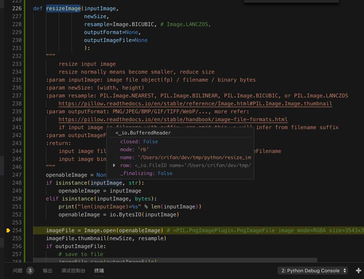Select the 输出 (Output) panel tab
The height and width of the screenshot is (279, 364).
coord(47,271)
